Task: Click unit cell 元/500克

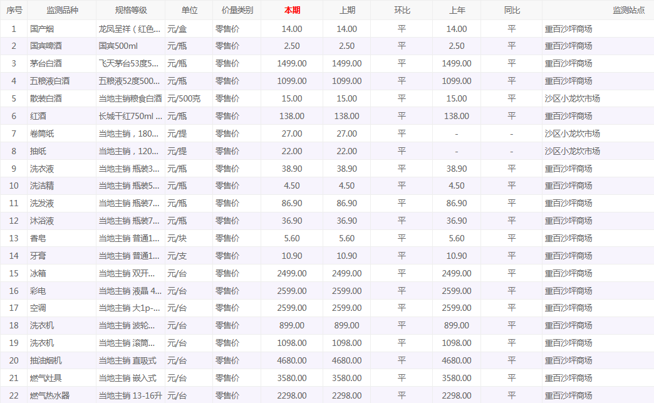Action: (x=184, y=98)
